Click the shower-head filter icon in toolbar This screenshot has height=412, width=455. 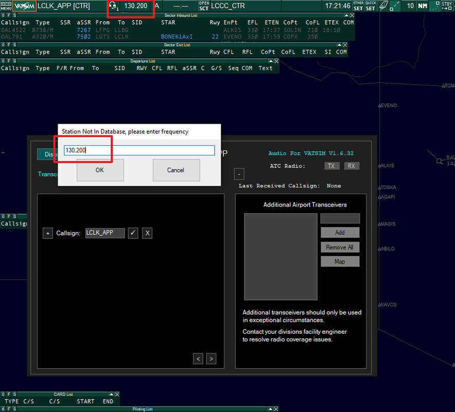coord(383,6)
